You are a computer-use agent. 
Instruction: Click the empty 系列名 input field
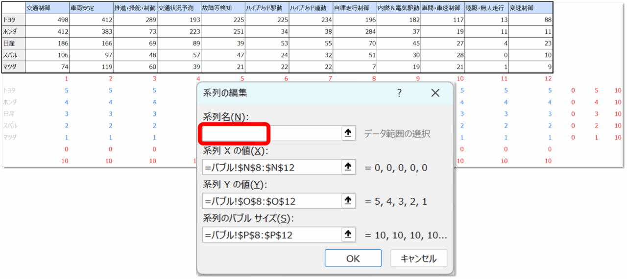click(271, 133)
